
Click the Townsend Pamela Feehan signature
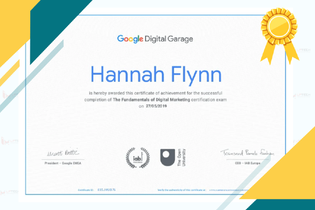point(247,153)
